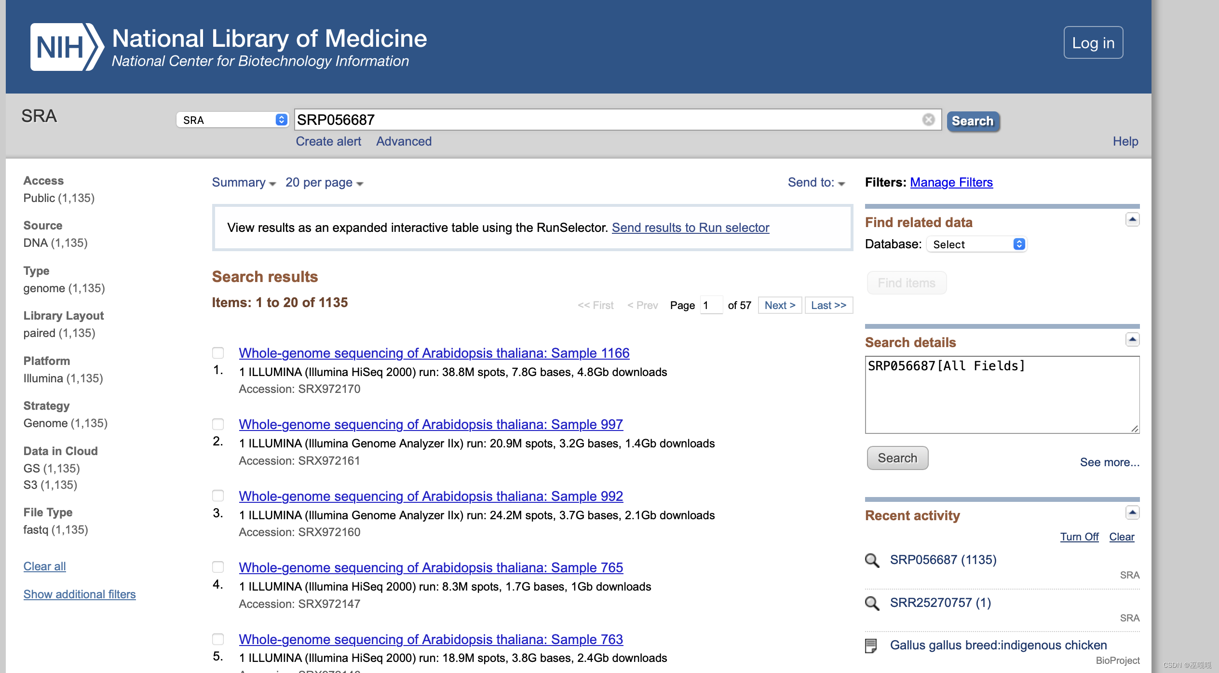The width and height of the screenshot is (1219, 673).
Task: Check the box for Sample 997
Action: click(x=218, y=424)
